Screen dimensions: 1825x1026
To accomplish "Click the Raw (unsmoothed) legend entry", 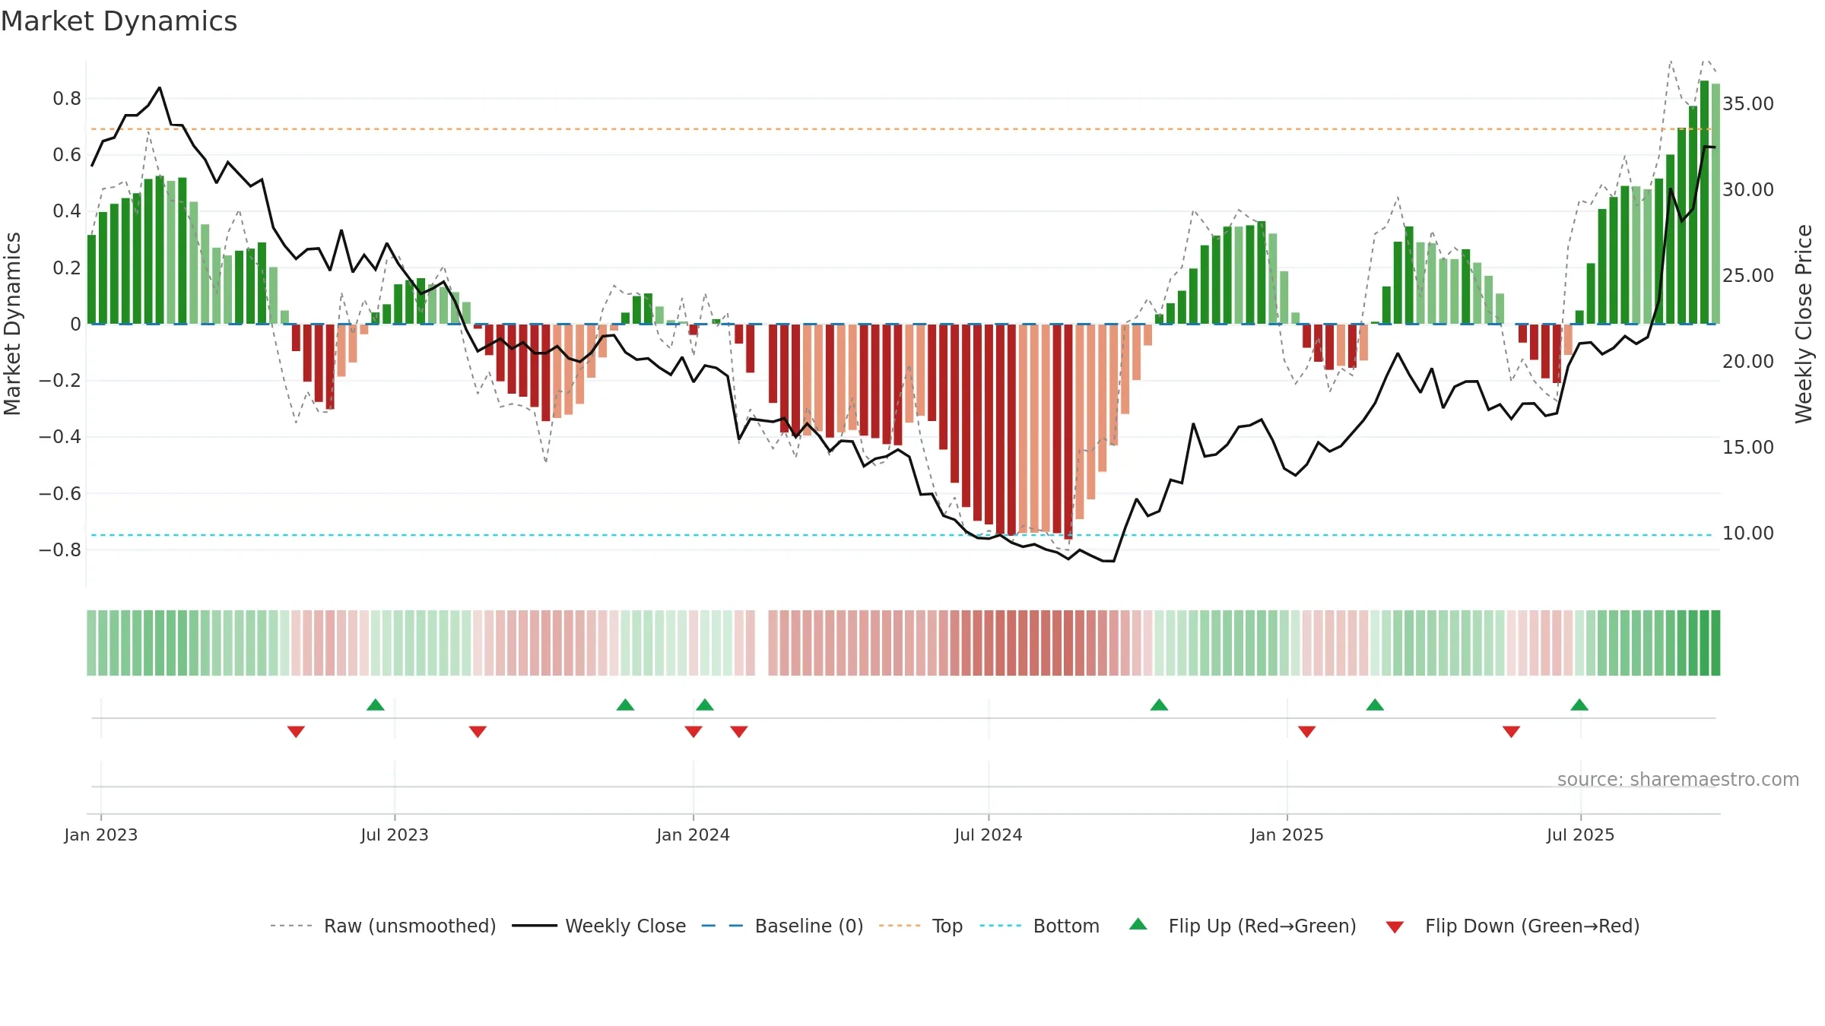I will tap(383, 926).
